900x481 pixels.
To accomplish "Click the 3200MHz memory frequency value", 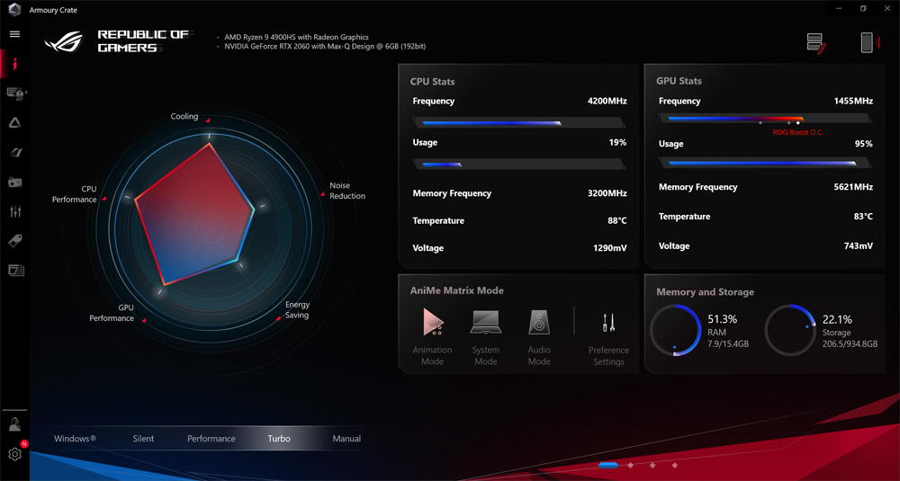I will (x=607, y=193).
